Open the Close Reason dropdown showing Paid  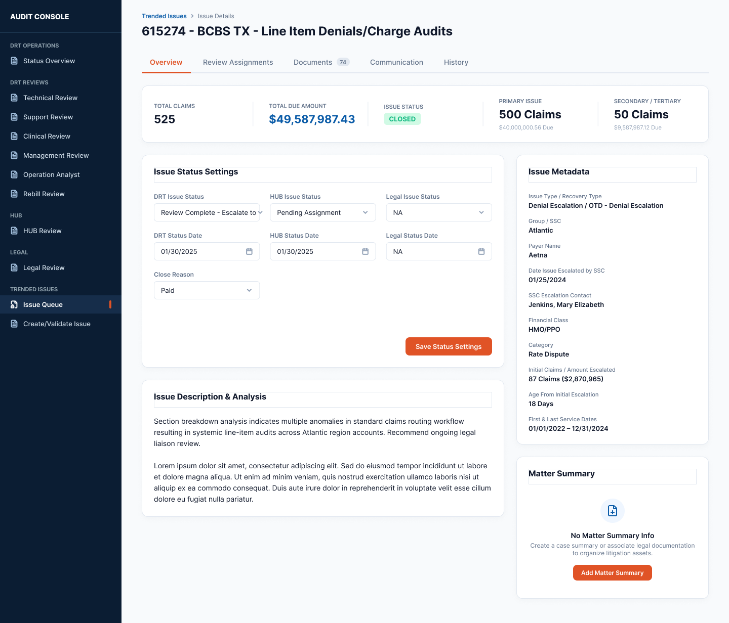click(207, 290)
